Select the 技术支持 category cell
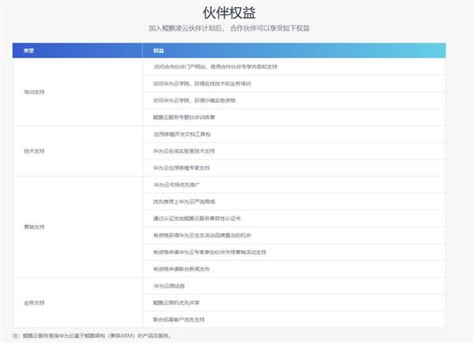Image resolution: width=473 pixels, height=343 pixels. pyautogui.click(x=35, y=151)
